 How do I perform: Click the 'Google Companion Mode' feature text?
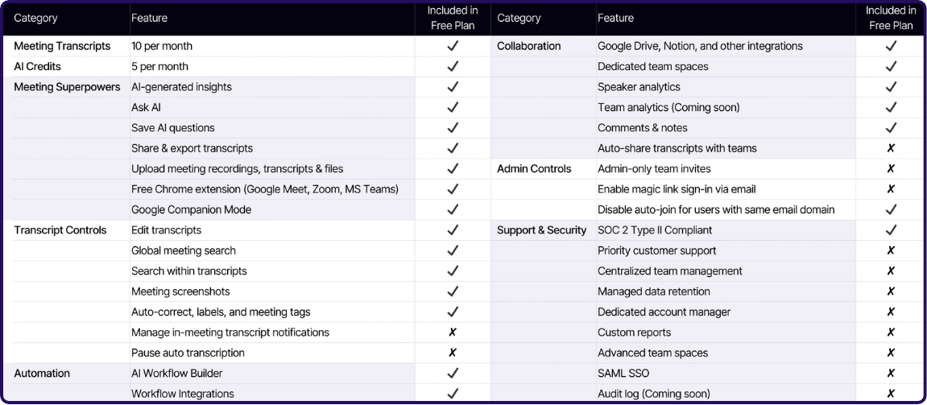point(192,210)
